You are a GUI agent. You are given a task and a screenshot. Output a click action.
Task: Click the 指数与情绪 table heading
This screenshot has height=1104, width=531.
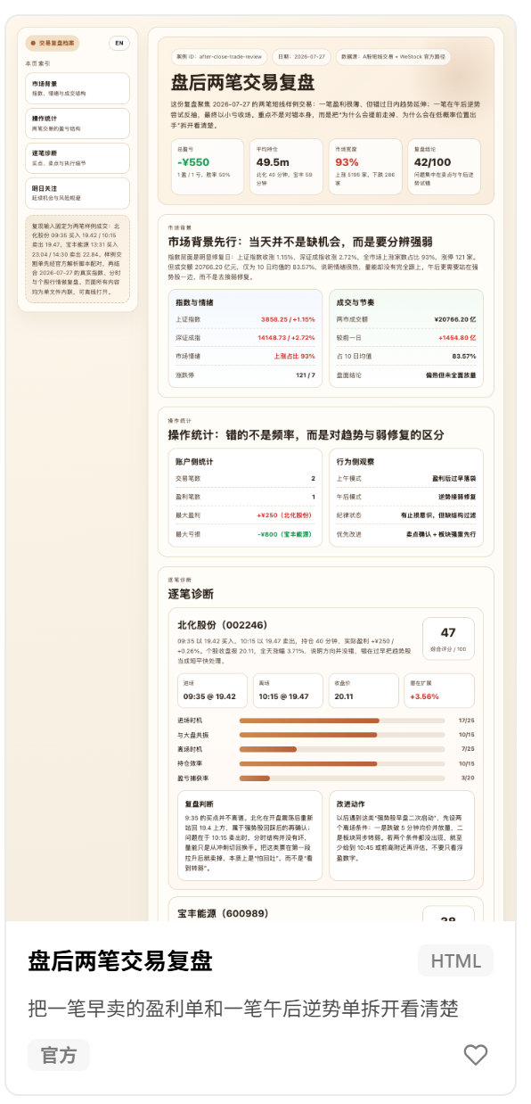coord(194,302)
